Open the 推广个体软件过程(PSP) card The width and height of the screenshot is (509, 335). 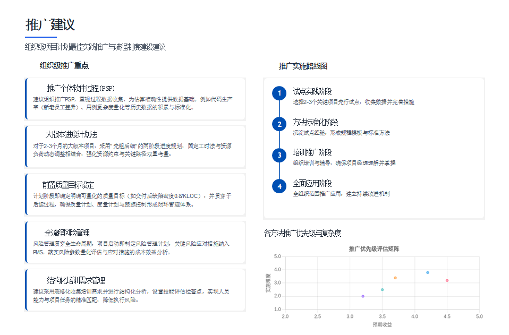coord(134,99)
